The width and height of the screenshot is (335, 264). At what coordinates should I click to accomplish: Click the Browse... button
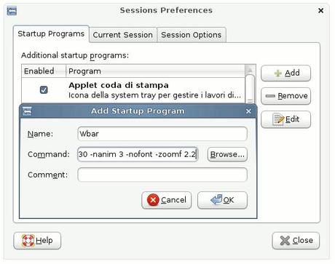point(227,154)
